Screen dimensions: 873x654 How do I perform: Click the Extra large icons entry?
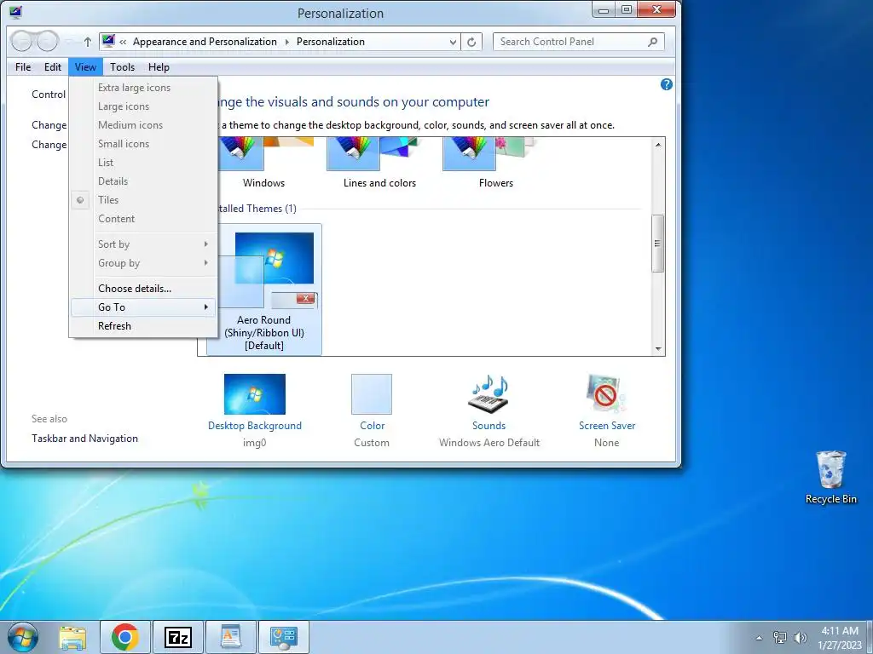[x=143, y=88]
